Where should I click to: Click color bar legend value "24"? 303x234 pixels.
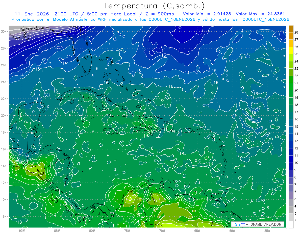296,61
